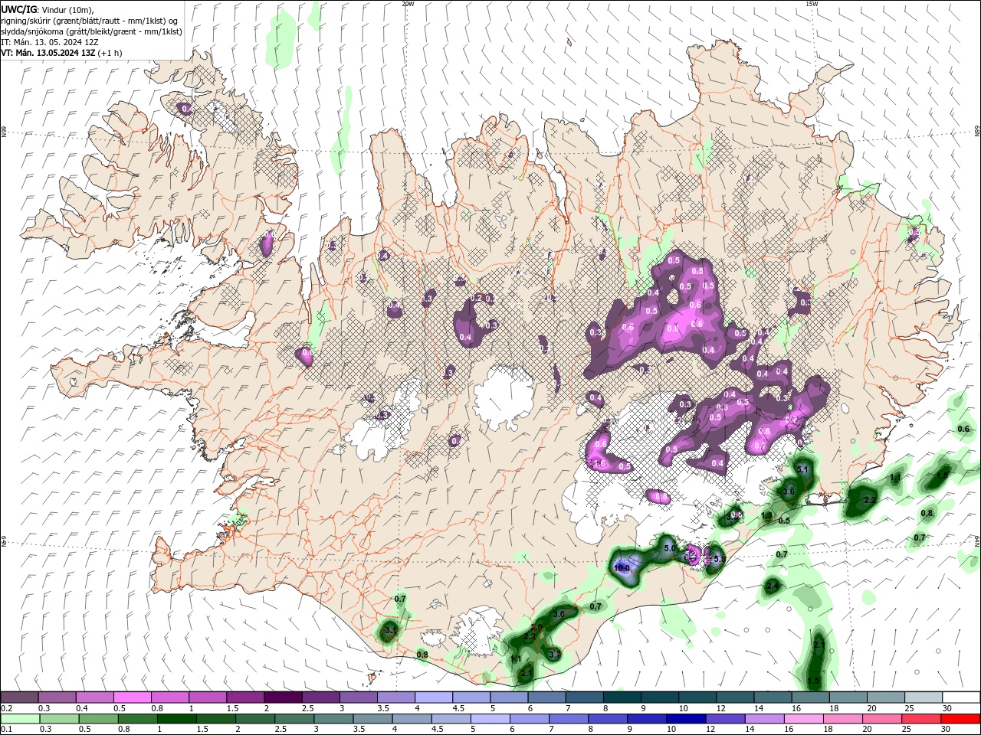This screenshot has height=735, width=981.
Task: Click the '1.5' value at bottom rain band
Action: click(813, 681)
